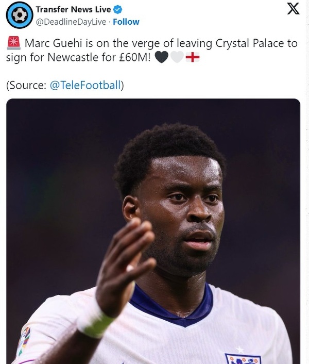Click the Transfer News Live display name
Image resolution: width=309 pixels, height=364 pixels.
point(73,9)
